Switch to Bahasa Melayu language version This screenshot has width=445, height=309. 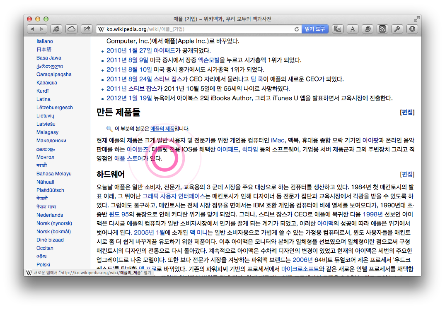(54, 174)
